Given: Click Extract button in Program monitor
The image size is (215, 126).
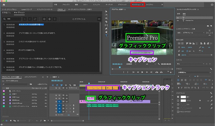Looking at the screenshot, I should tap(161, 72).
